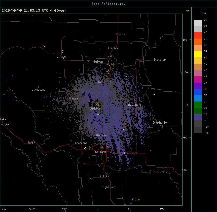The image size is (217, 212).
Task: Click the yellow diamond marker between Olds and Didsbury
Action: (x=98, y=105)
